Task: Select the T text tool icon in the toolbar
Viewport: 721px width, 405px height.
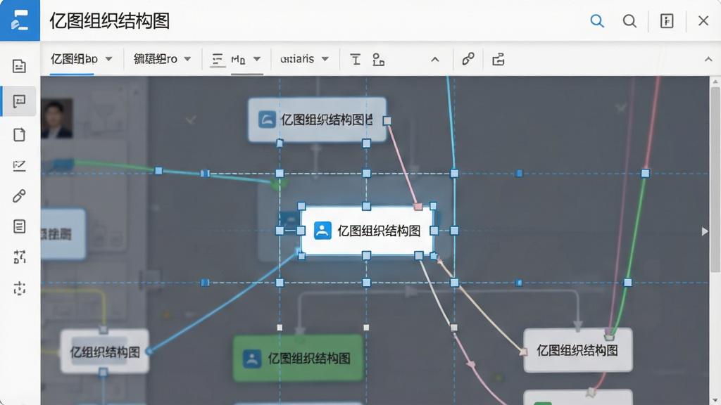Action: click(356, 59)
